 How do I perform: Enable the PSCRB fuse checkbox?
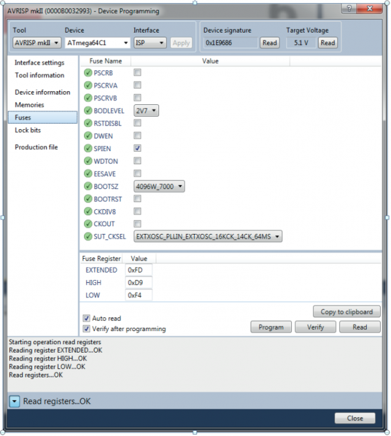coord(138,72)
